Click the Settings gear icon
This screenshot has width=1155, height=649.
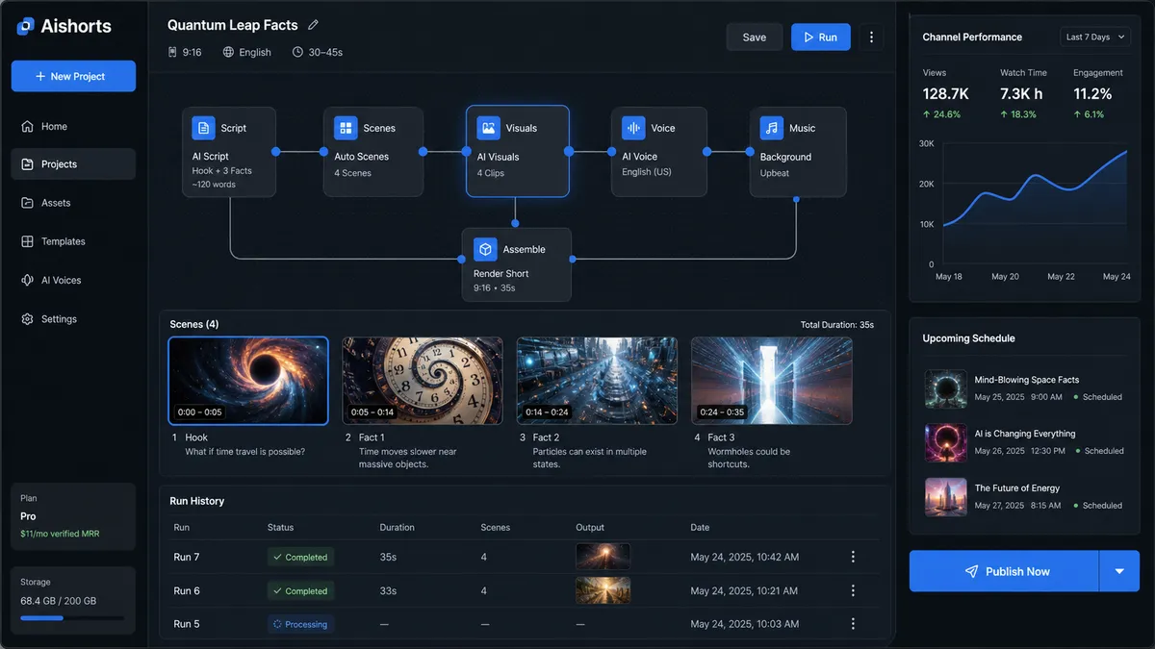click(27, 318)
